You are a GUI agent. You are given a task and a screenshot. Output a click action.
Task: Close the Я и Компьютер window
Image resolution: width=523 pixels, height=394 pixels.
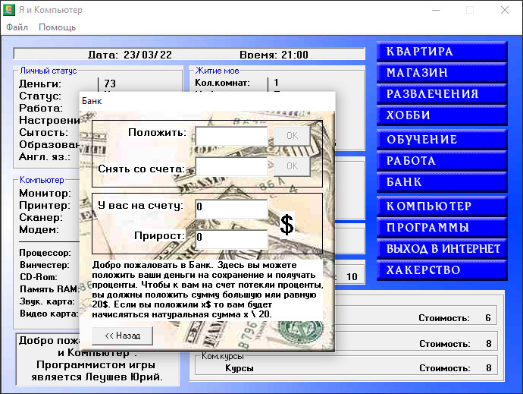(505, 10)
